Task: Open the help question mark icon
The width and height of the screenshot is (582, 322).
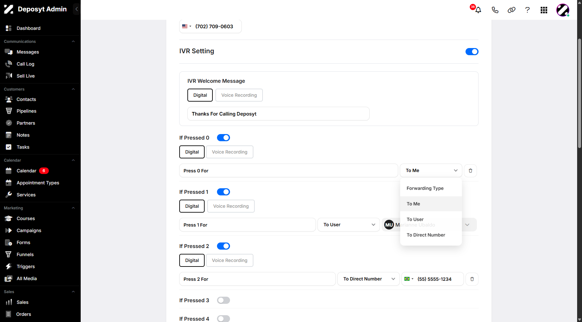Action: 527,10
